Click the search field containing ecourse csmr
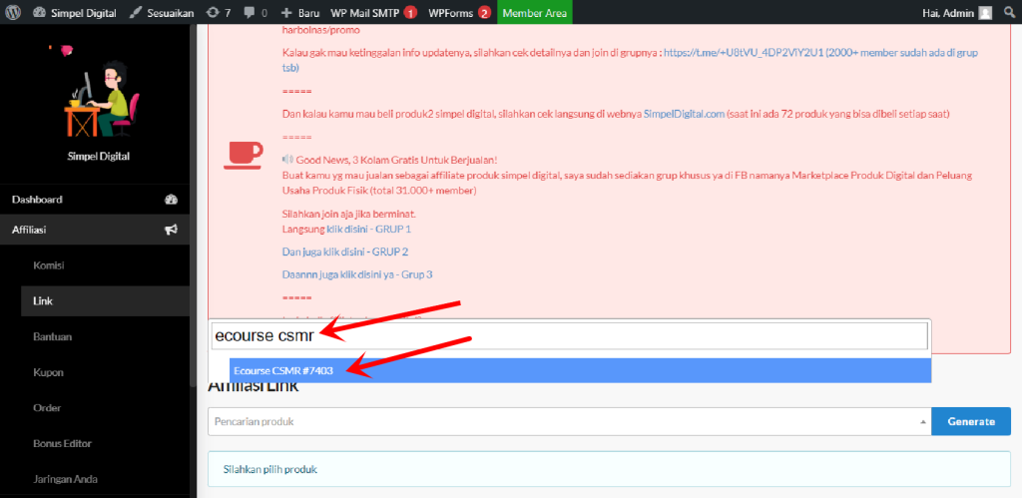 [569, 336]
